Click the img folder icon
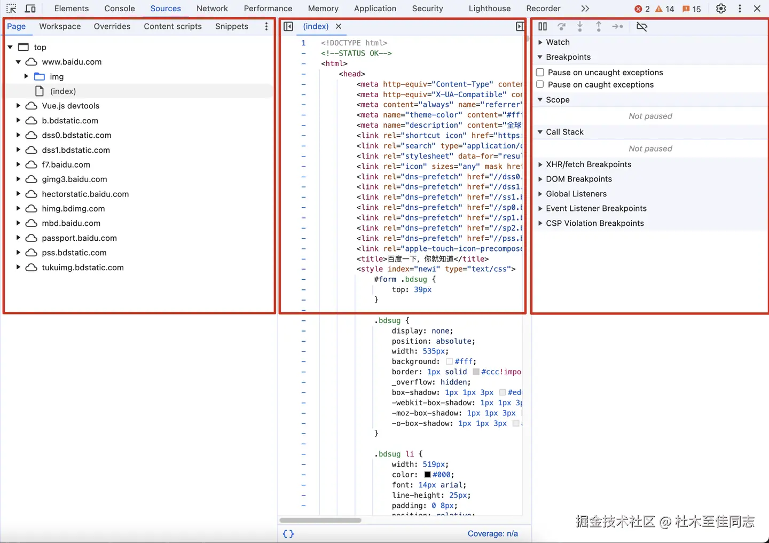The width and height of the screenshot is (769, 543). coord(40,76)
